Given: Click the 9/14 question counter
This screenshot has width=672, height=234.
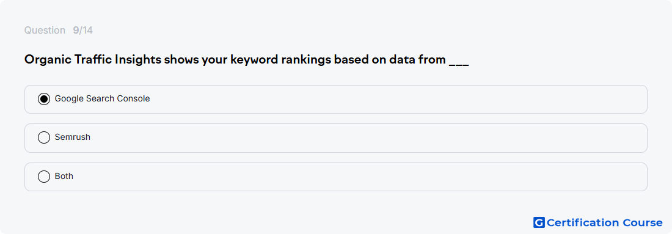Looking at the screenshot, I should pyautogui.click(x=82, y=31).
